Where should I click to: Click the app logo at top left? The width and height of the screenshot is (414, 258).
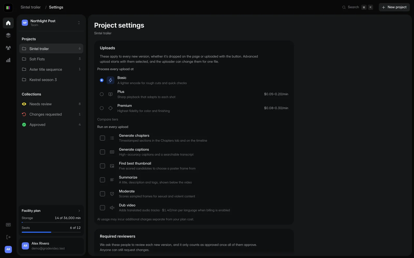point(8,7)
